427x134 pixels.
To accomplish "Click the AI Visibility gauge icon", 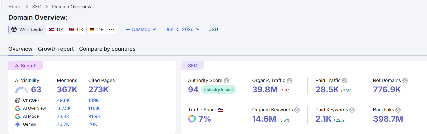I will 22,90.
